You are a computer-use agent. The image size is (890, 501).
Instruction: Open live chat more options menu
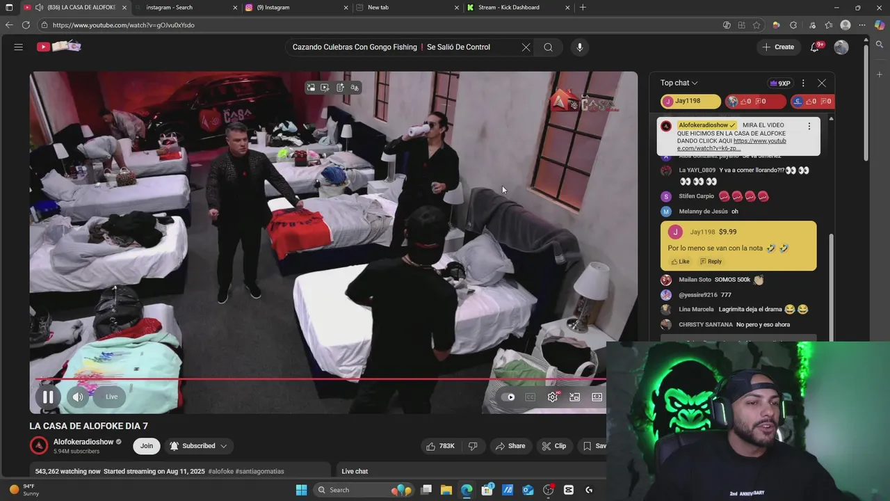coord(803,83)
